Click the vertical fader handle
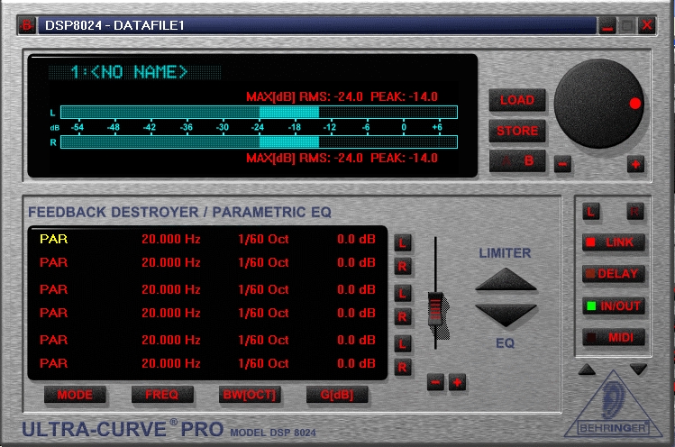The width and height of the screenshot is (675, 447). point(435,309)
